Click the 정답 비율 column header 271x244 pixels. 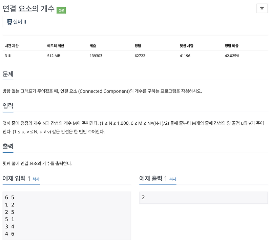[232, 46]
